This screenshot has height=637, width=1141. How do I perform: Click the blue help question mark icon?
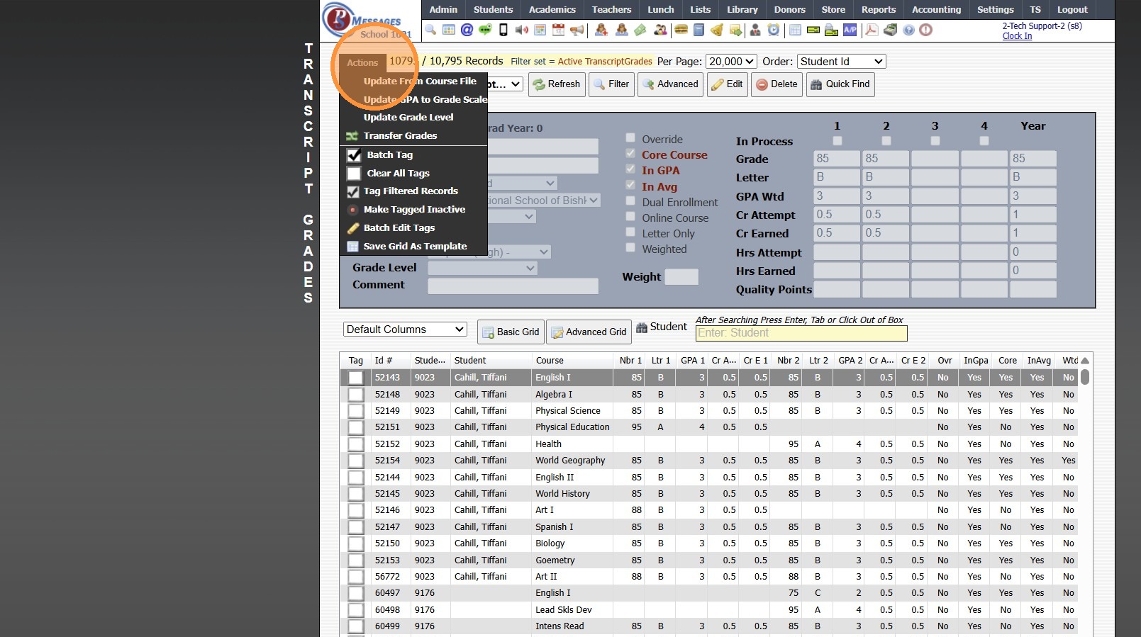tap(908, 30)
